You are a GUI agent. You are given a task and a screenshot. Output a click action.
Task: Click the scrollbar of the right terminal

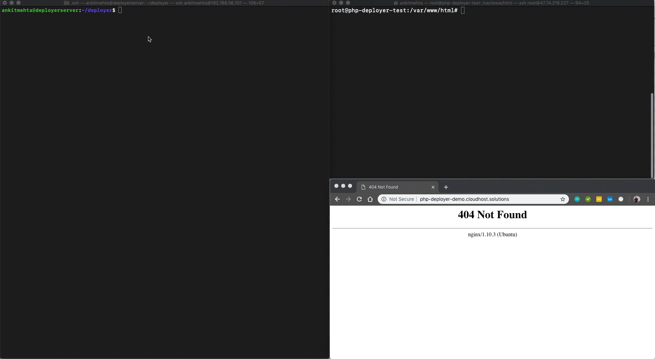click(652, 136)
